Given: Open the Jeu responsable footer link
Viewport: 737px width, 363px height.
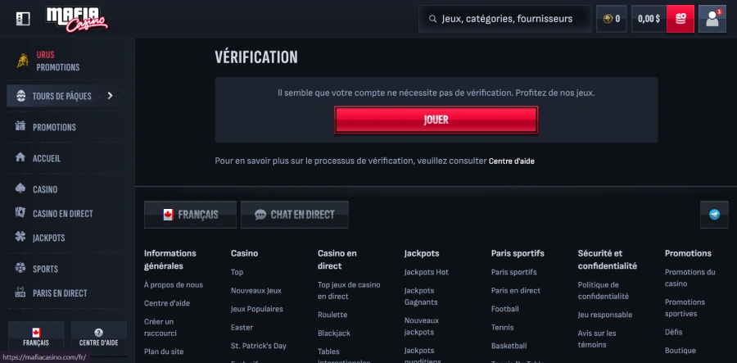Looking at the screenshot, I should pyautogui.click(x=605, y=315).
